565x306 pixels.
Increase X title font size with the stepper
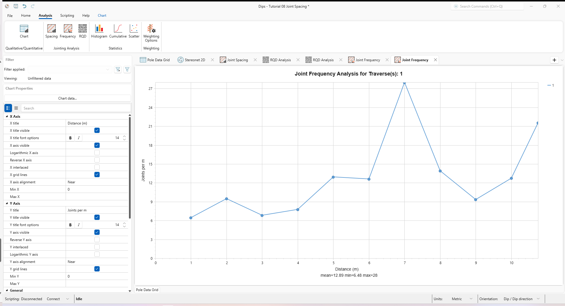point(124,136)
